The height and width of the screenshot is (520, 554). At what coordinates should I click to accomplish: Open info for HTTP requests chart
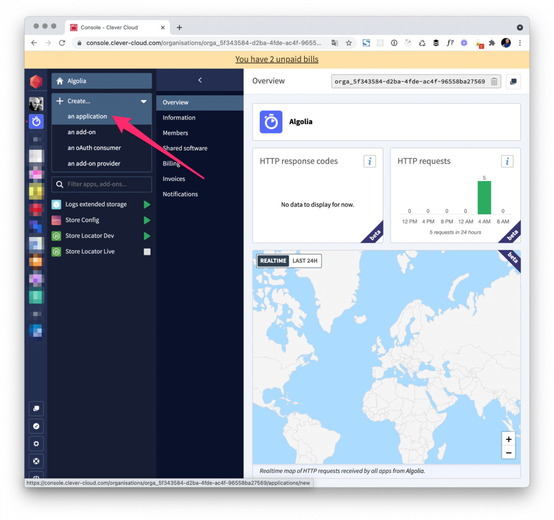[x=507, y=161]
